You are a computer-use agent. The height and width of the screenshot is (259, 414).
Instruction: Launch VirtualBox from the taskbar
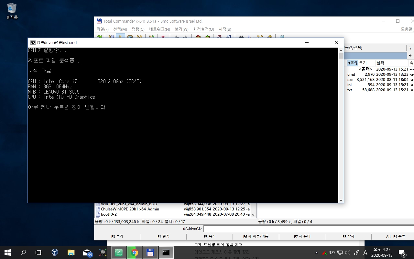pos(55,253)
